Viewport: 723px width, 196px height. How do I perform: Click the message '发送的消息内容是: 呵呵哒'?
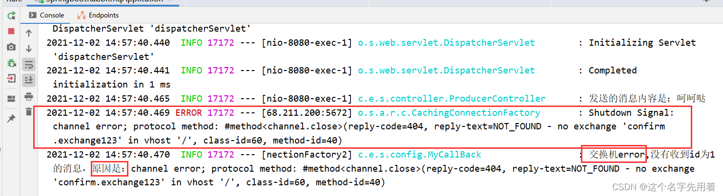tap(647, 99)
